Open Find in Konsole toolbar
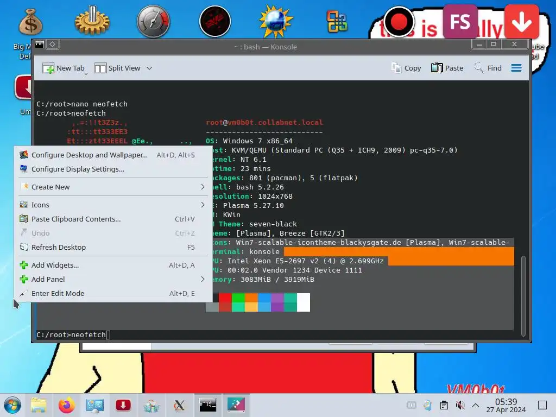 point(488,68)
